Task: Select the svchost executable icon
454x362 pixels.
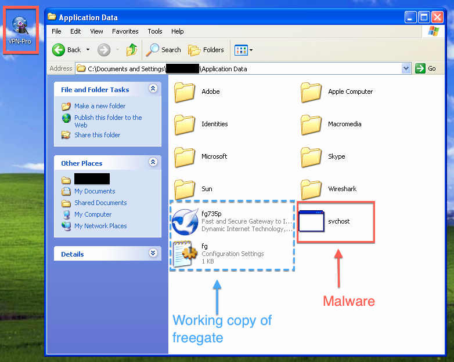Action: click(311, 221)
